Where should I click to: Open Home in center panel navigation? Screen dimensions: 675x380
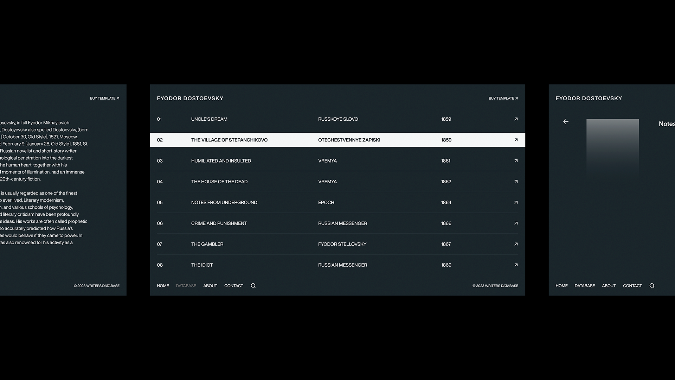coord(163,286)
